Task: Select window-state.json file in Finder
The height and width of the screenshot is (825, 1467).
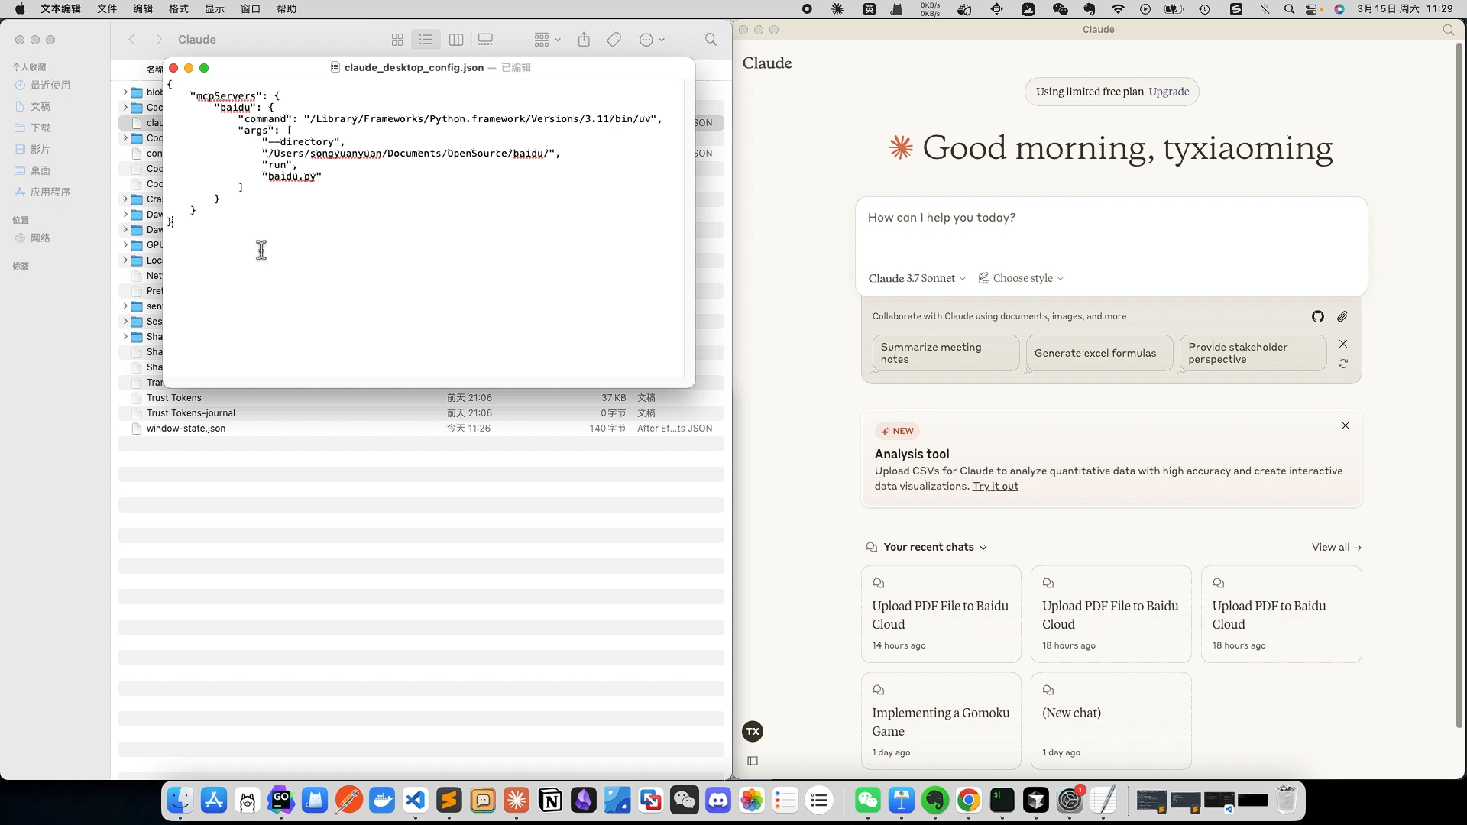Action: 421,429
